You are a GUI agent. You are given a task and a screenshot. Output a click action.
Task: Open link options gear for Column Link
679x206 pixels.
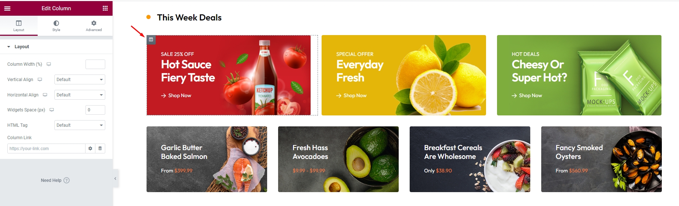tap(90, 149)
